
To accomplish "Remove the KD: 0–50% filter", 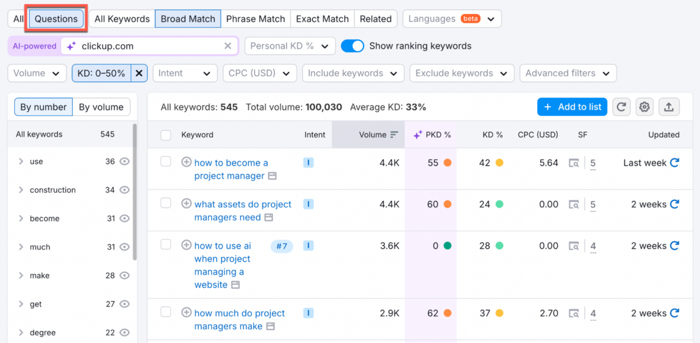I will 139,73.
